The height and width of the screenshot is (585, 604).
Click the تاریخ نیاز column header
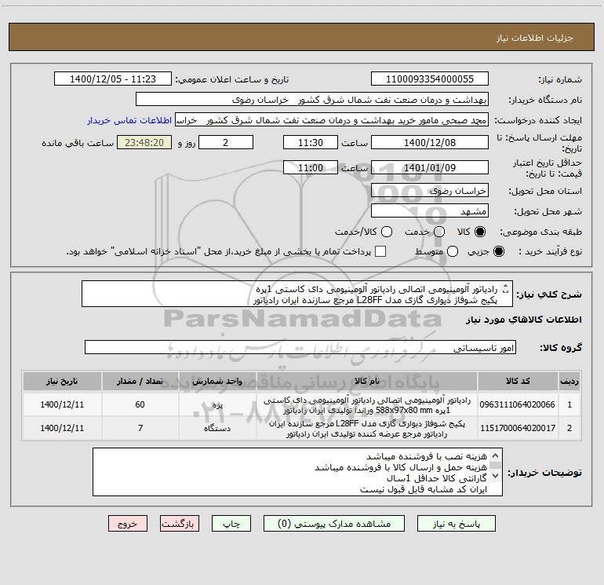[62, 382]
